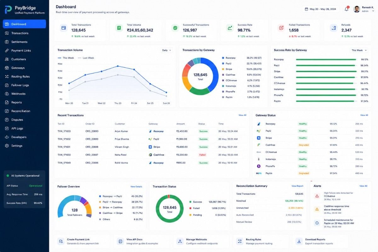
Task: Open Settlements in the sidebar
Action: tap(24, 42)
